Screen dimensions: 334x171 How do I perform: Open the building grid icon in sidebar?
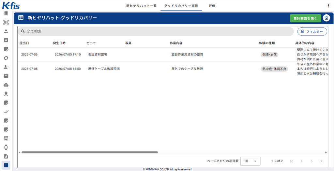point(6,13)
